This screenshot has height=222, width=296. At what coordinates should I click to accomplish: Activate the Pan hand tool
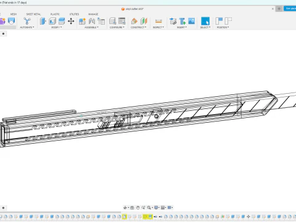(138, 208)
